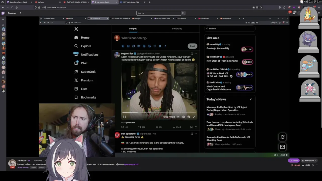
Task: Share the DegenClips post
Action: click(x=196, y=127)
